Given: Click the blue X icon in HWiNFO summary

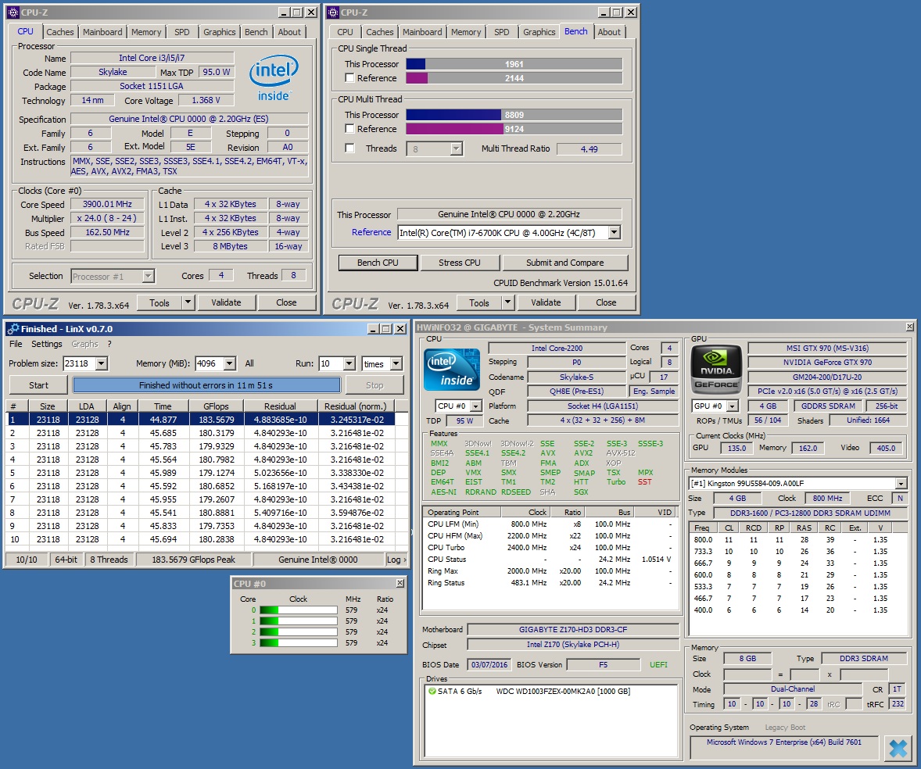Looking at the screenshot, I should pyautogui.click(x=898, y=748).
